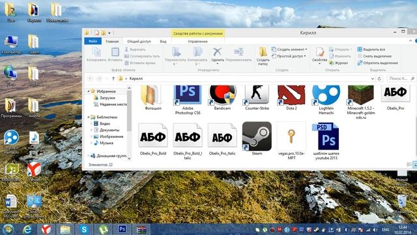
Task: Open Photoshop from the taskbar
Action: tap(122, 229)
